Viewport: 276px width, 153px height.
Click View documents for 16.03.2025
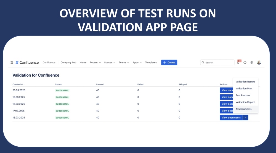(x=231, y=118)
